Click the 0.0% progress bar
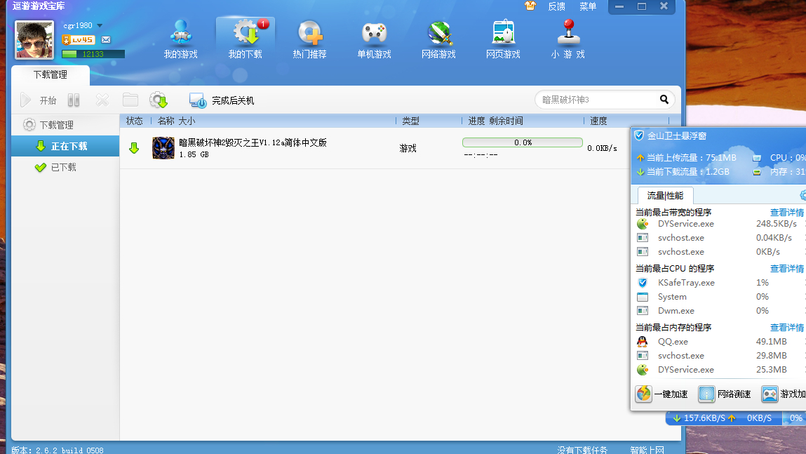This screenshot has width=806, height=454. click(523, 142)
